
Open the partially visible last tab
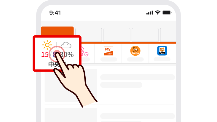168,35
